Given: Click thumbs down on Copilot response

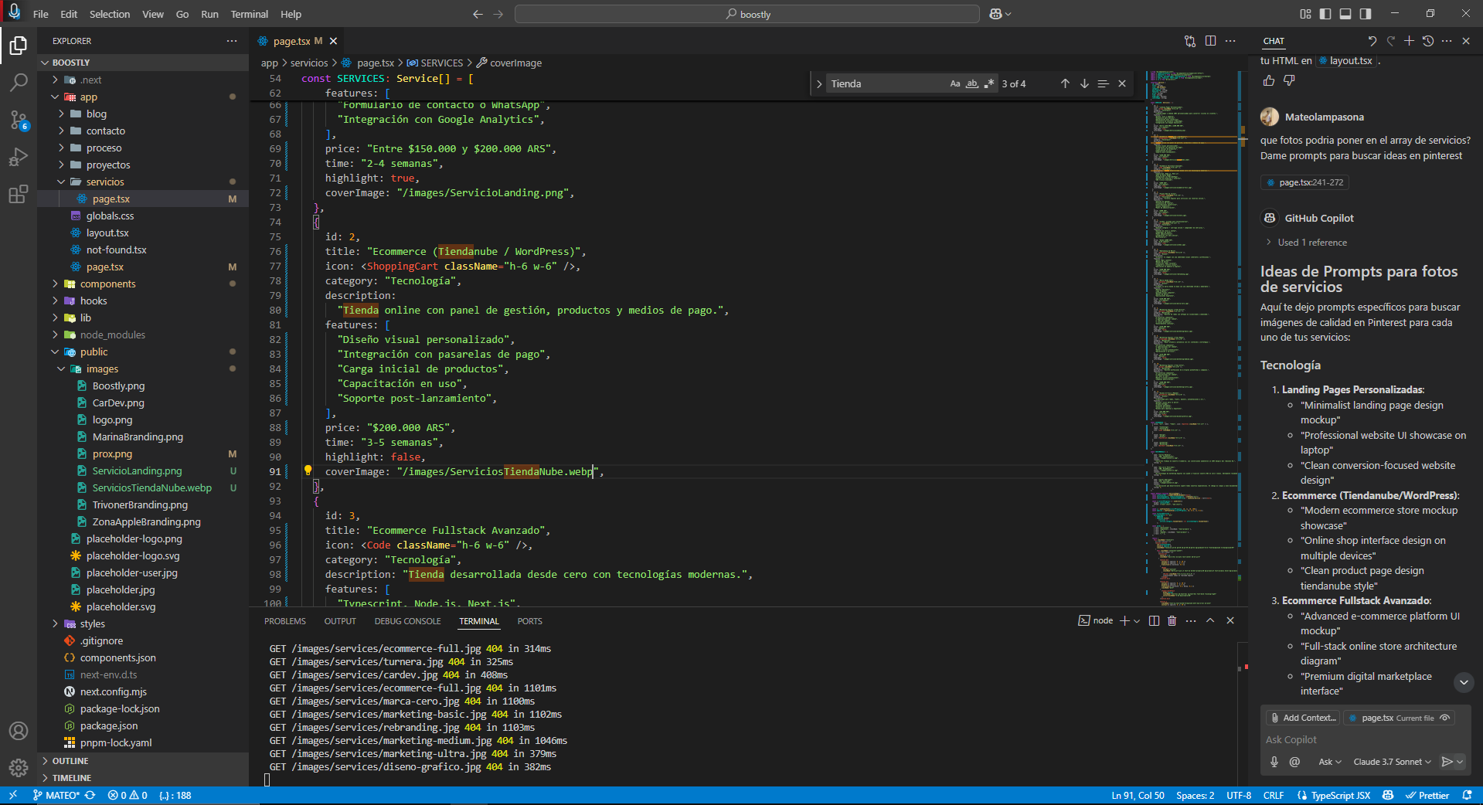Looking at the screenshot, I should 1289,80.
